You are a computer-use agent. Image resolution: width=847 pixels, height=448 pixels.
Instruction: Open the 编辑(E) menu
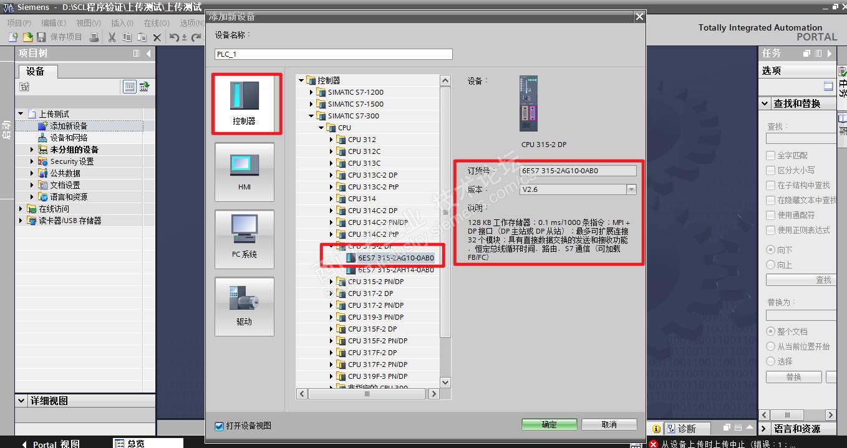click(x=54, y=23)
